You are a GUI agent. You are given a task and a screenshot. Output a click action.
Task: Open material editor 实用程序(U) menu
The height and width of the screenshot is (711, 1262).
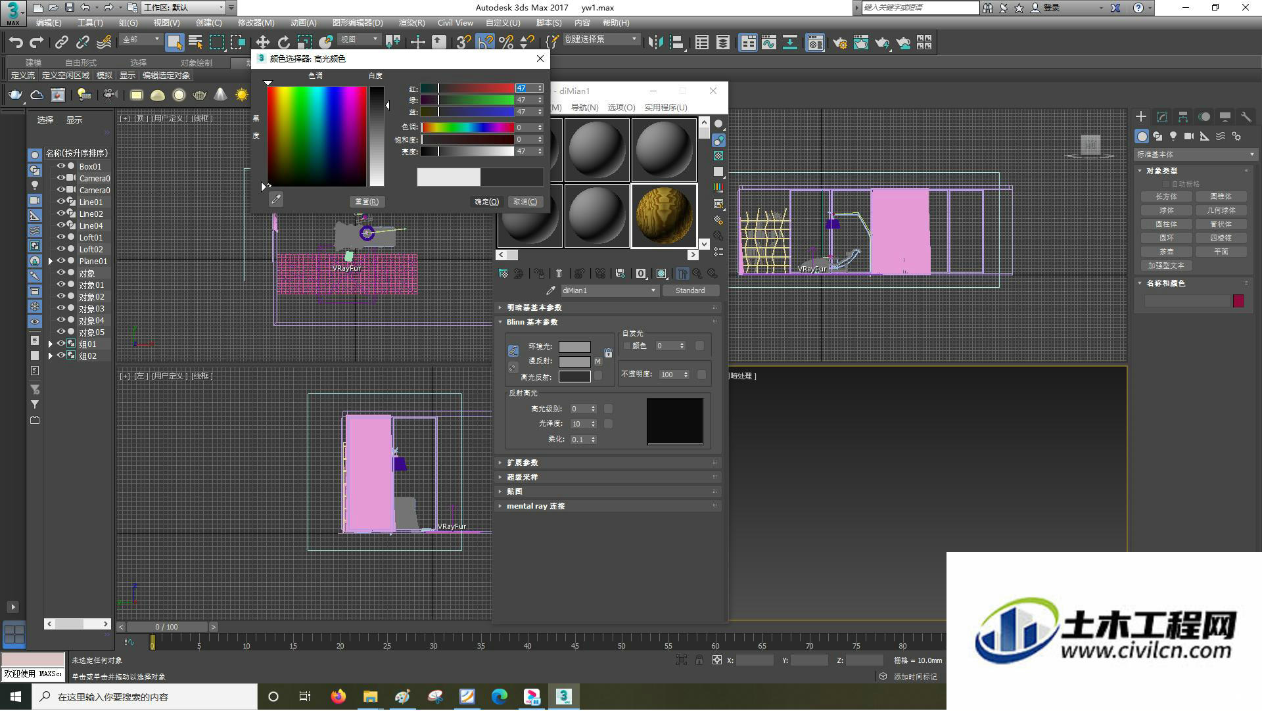point(665,107)
